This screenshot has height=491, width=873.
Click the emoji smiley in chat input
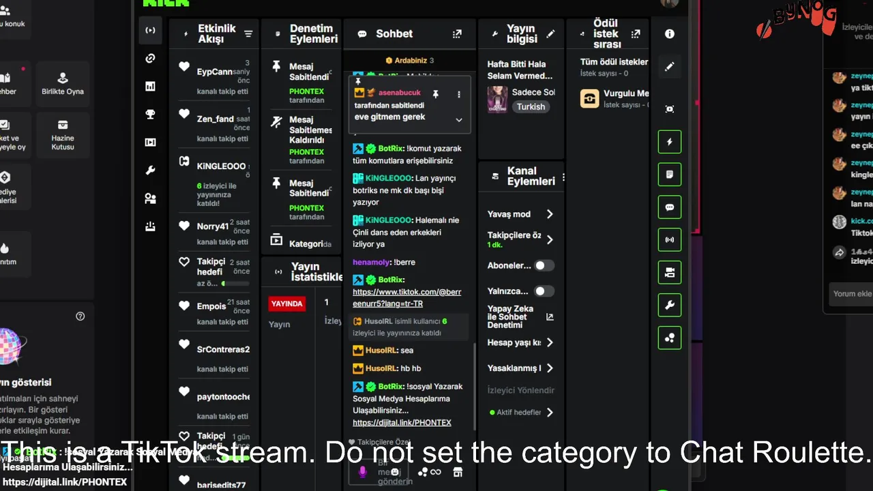[395, 472]
